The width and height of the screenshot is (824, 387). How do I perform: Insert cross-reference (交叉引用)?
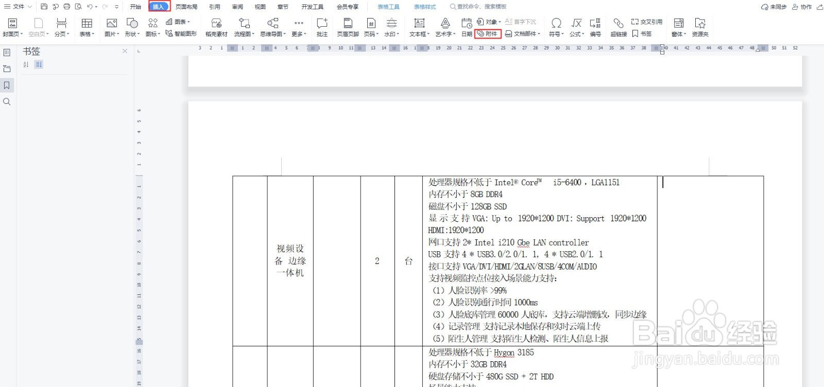[x=647, y=22]
